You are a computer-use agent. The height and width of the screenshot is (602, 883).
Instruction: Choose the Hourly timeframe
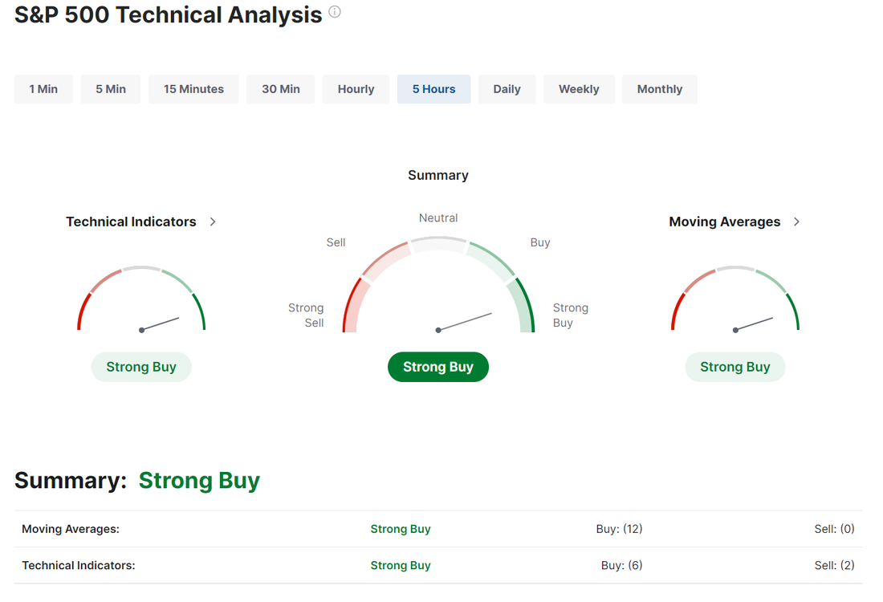point(356,89)
